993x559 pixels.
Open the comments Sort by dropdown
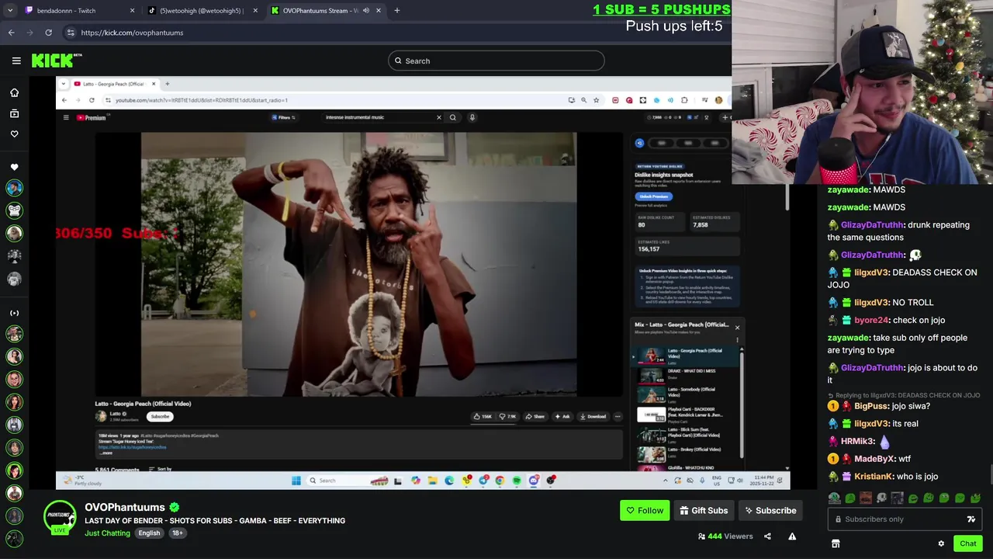tap(161, 469)
